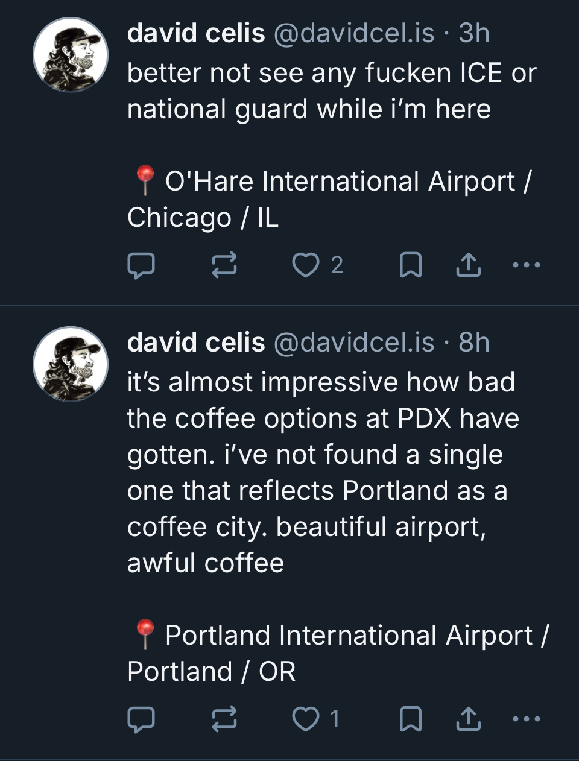Screen dimensions: 579x761
Task: Bookmark the O'Hare airport post
Action: pos(410,265)
